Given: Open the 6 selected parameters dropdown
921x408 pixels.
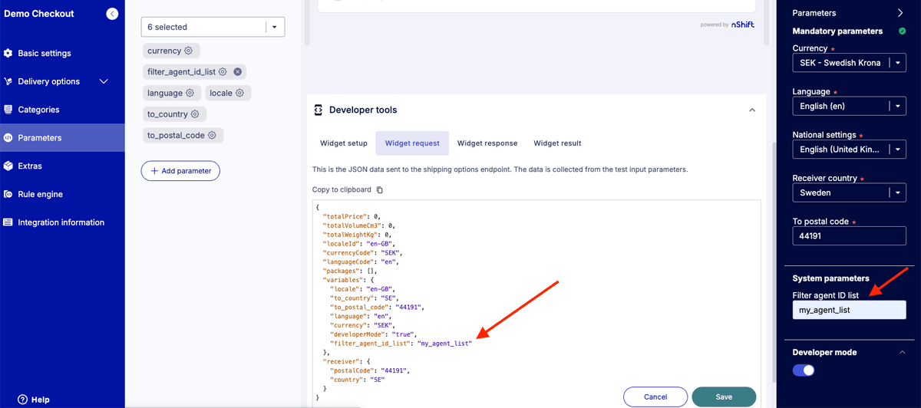Looking at the screenshot, I should point(276,27).
